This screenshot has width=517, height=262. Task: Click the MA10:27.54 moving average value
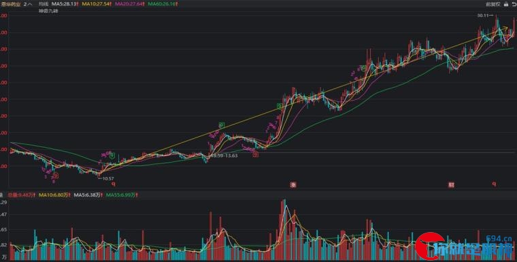pyautogui.click(x=97, y=4)
